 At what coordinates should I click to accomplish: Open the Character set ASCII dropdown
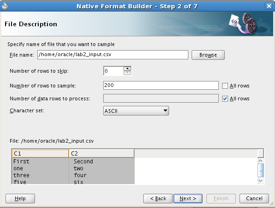pos(136,111)
